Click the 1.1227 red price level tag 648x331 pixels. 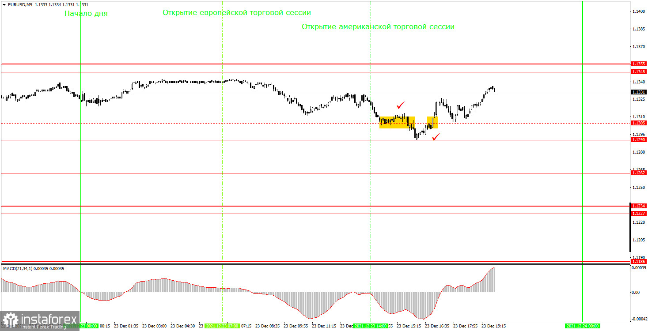click(639, 214)
